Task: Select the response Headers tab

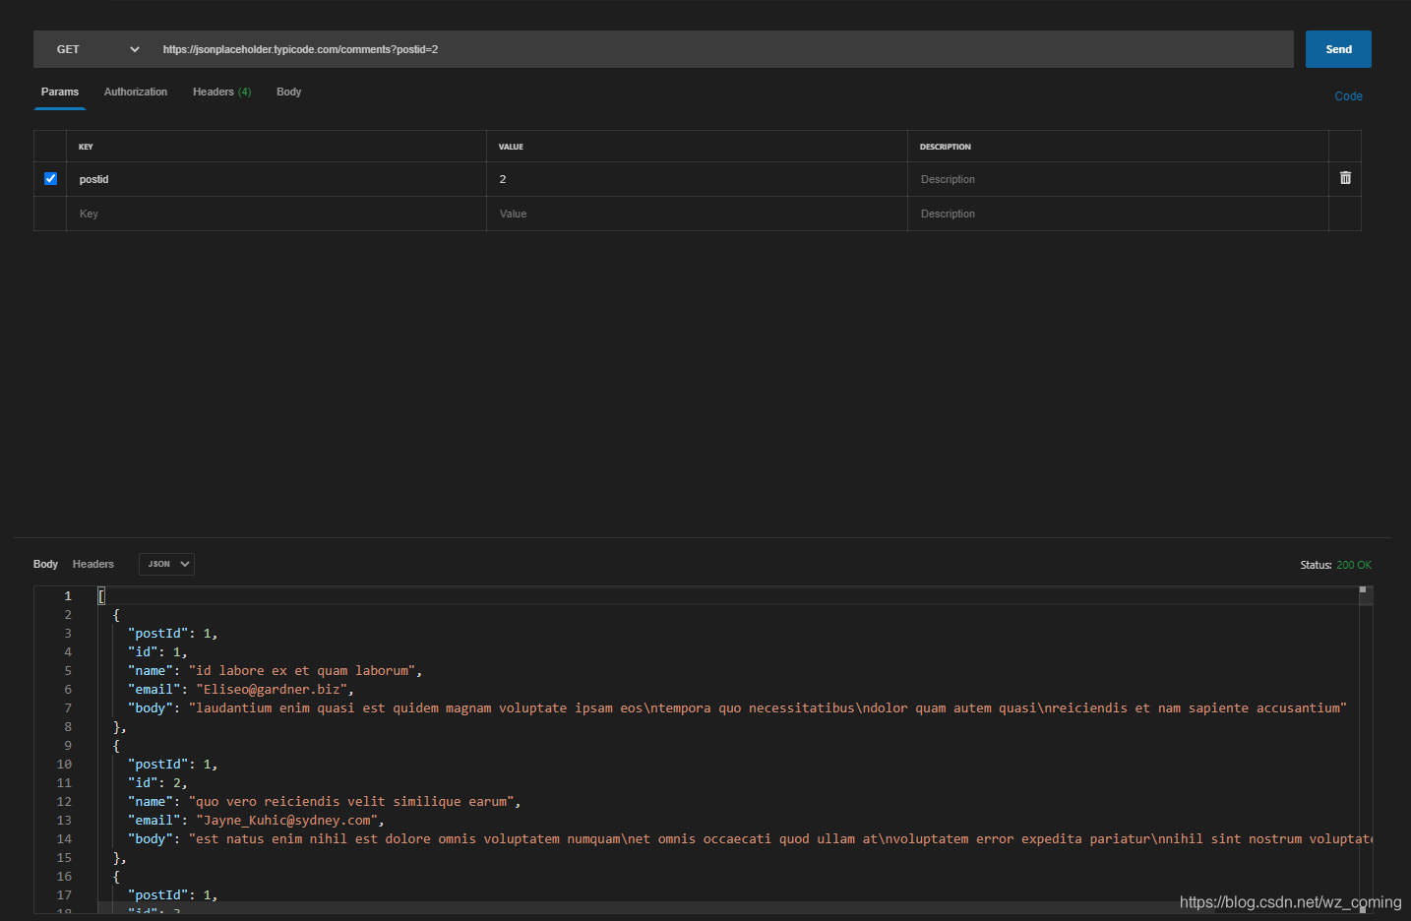Action: pos(93,564)
